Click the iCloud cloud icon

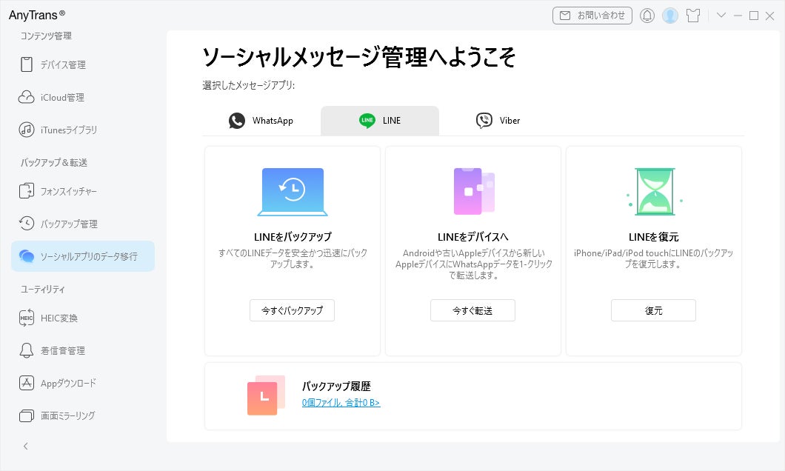point(27,97)
